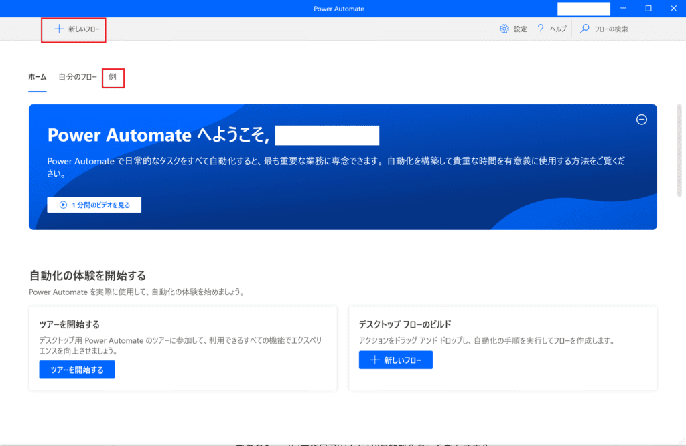Click the account name box in title bar
686x446 pixels.
pos(584,9)
